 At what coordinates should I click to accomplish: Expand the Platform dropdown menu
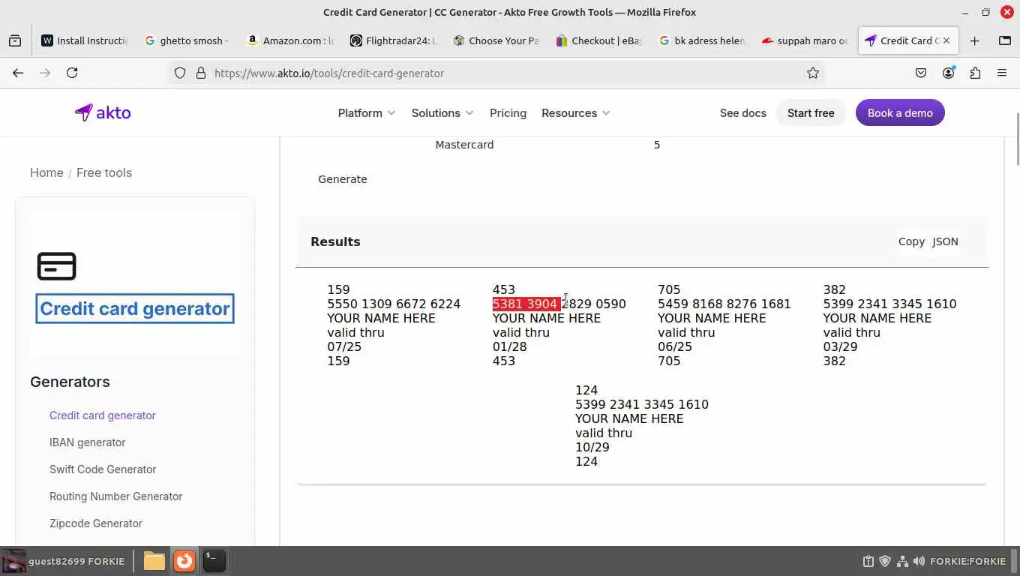click(x=366, y=113)
